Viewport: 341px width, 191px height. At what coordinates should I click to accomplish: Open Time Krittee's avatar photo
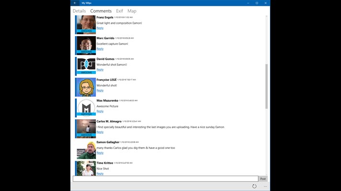point(86,168)
